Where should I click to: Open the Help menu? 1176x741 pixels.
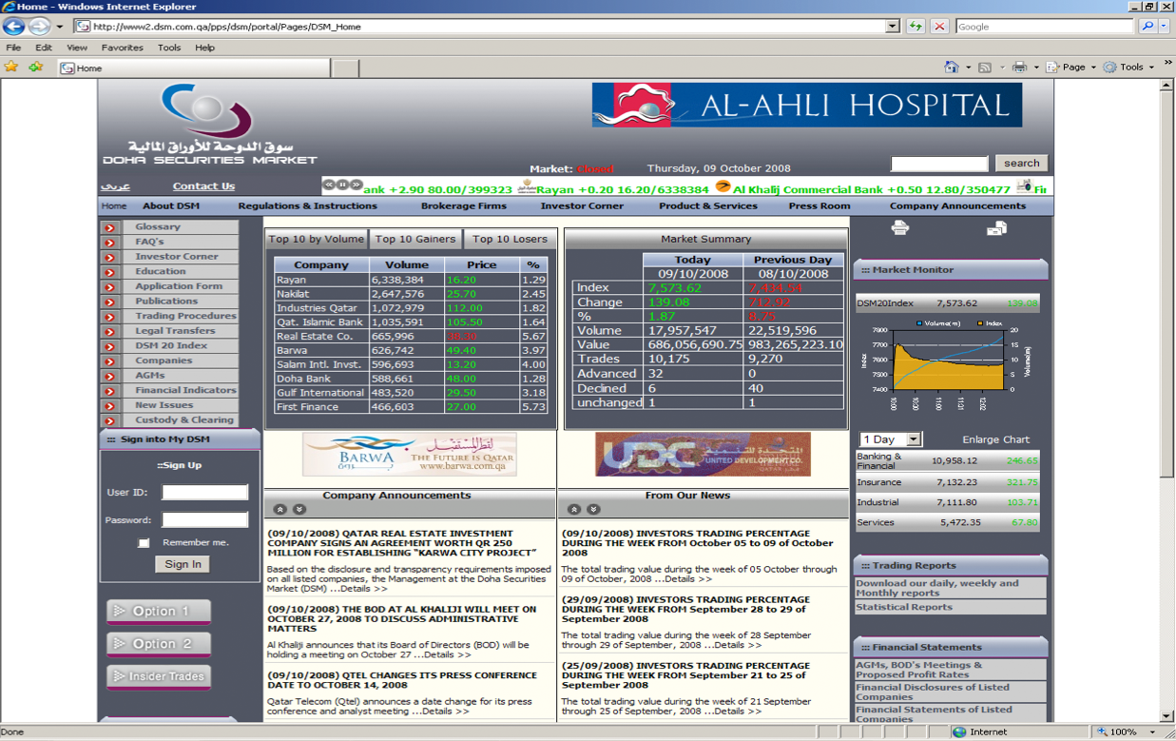pos(204,48)
